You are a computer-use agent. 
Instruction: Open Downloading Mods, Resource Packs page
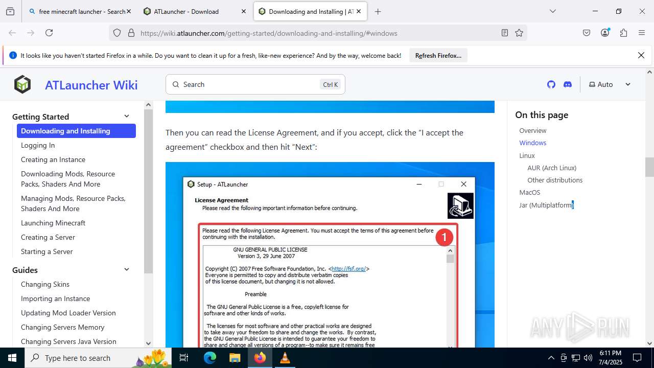point(68,179)
